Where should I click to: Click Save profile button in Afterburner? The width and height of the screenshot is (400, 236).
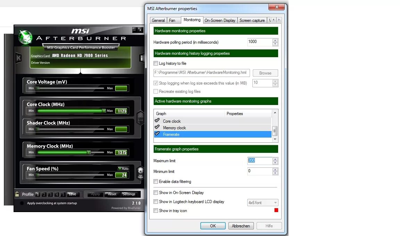(x=73, y=194)
